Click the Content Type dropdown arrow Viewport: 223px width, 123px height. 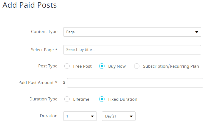point(197,32)
